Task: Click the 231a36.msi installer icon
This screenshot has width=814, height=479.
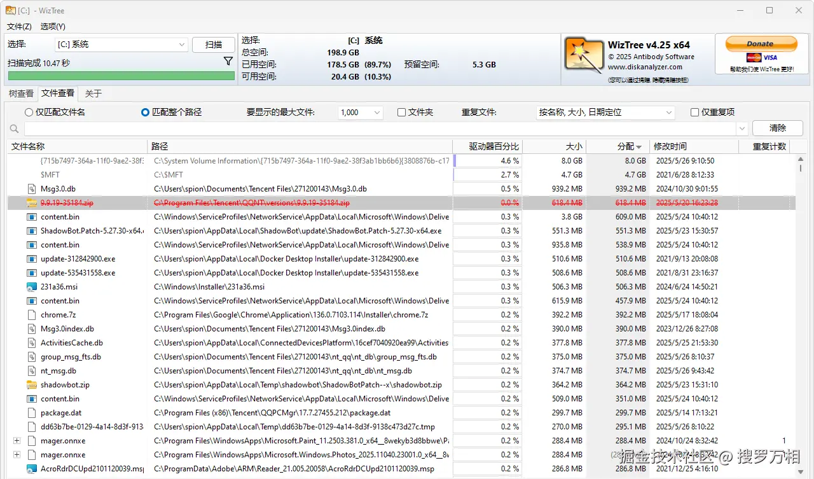Action: tap(32, 287)
